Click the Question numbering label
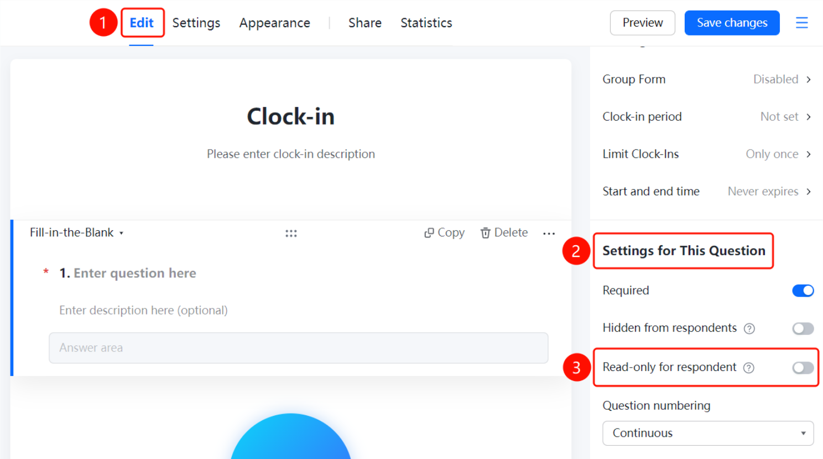 tap(657, 405)
